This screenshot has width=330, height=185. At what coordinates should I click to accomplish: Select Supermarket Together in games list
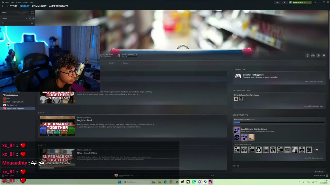click(18, 108)
